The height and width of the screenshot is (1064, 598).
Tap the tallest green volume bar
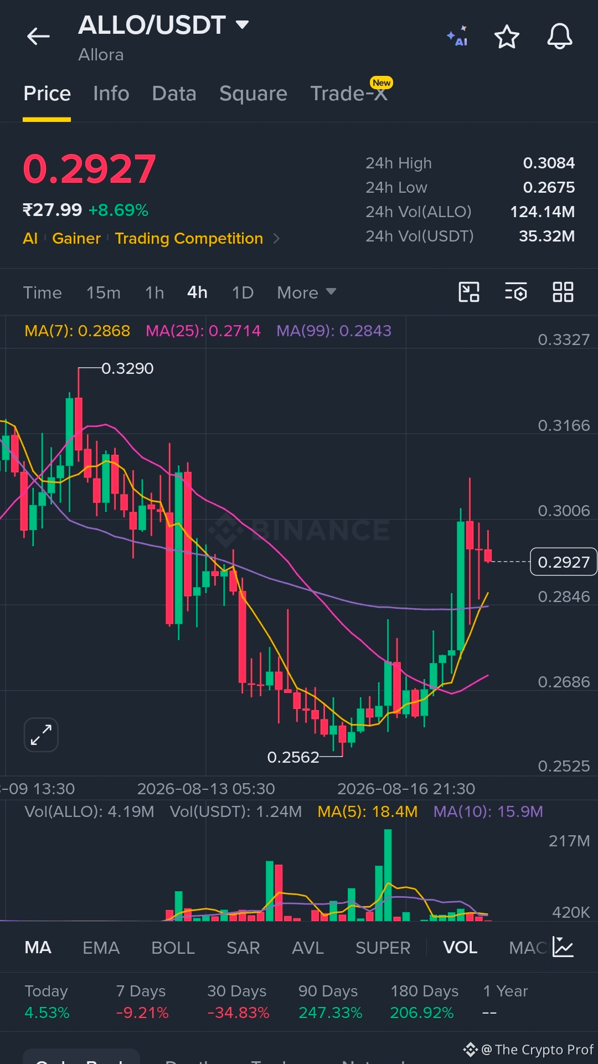[388, 875]
